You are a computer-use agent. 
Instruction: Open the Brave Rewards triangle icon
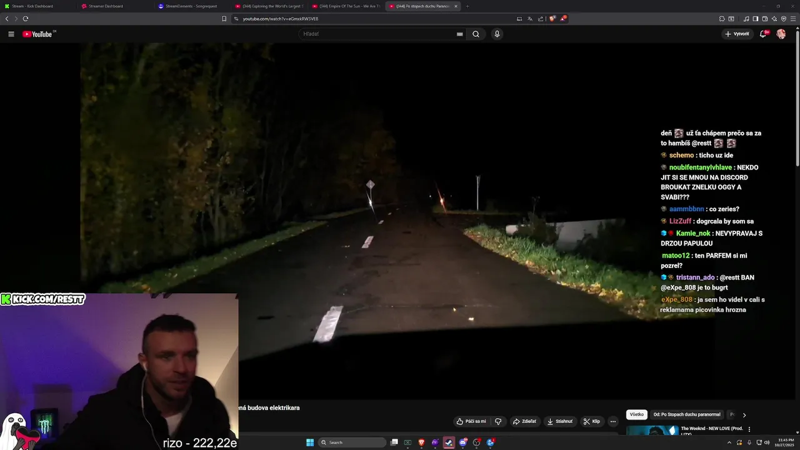[x=563, y=19]
